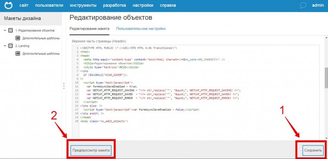328x159 pixels.
Task: Open the настройки menu
Action: coord(143,5)
